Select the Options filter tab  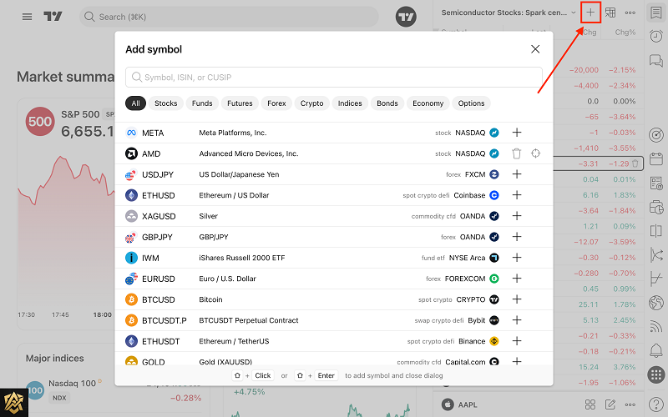tap(471, 103)
